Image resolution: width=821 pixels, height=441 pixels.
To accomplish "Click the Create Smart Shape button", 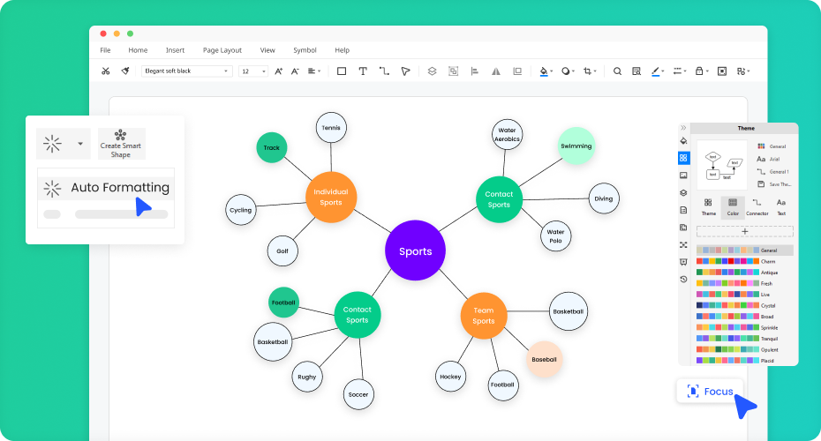I will tap(121, 144).
